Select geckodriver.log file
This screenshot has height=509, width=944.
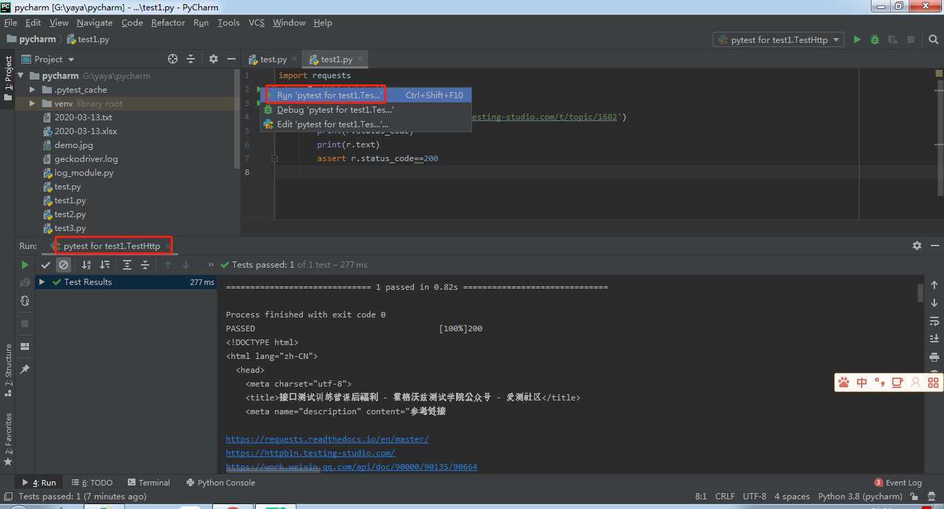(x=86, y=159)
